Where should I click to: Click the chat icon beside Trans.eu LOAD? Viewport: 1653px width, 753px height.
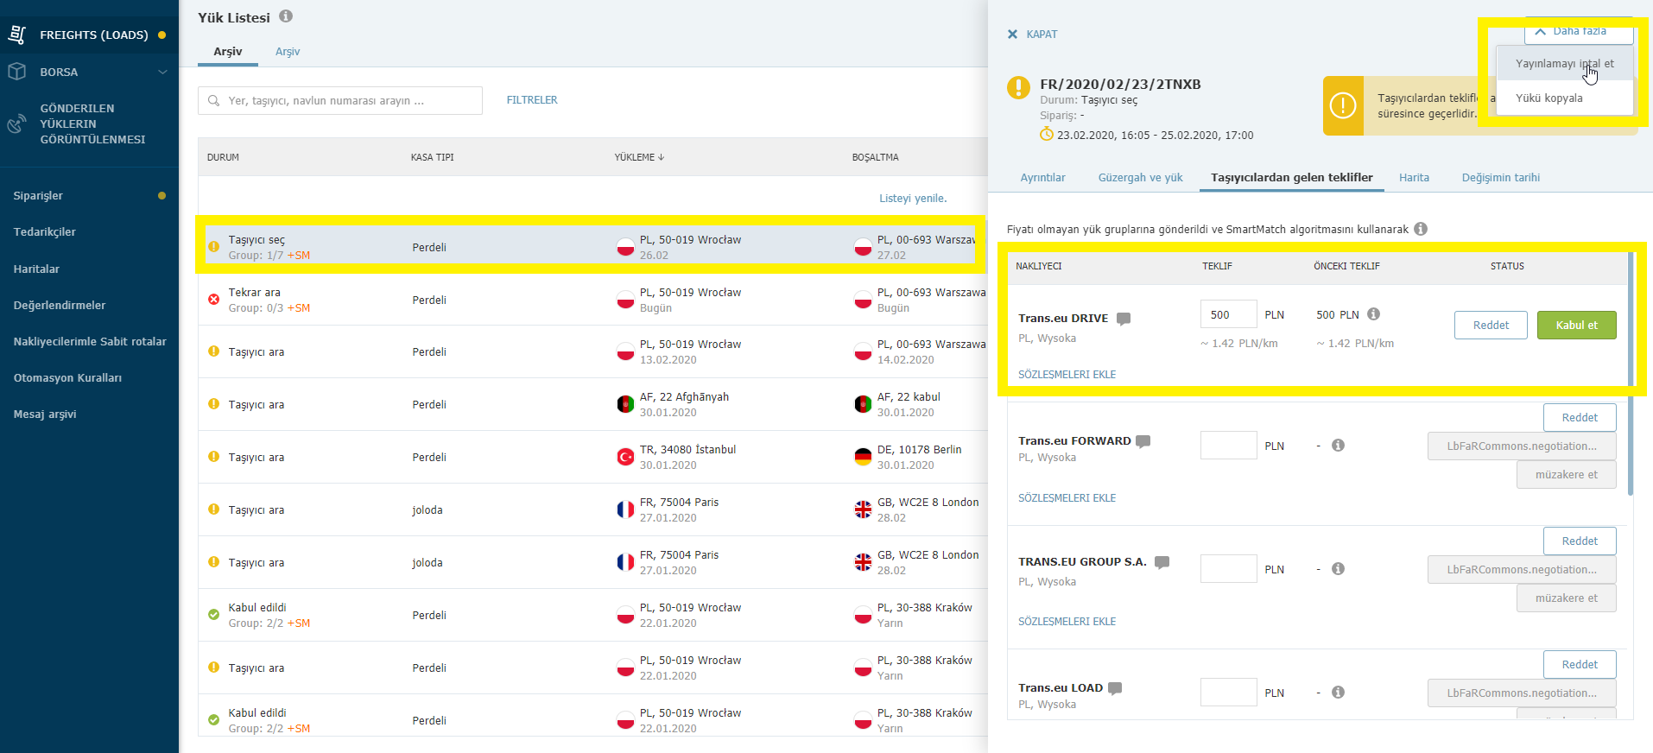click(1115, 688)
